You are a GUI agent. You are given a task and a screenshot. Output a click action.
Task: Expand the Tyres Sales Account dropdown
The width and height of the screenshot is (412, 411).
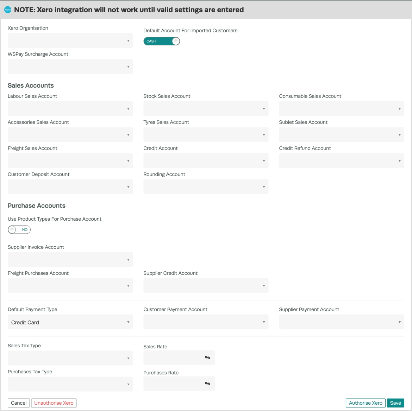(x=206, y=134)
